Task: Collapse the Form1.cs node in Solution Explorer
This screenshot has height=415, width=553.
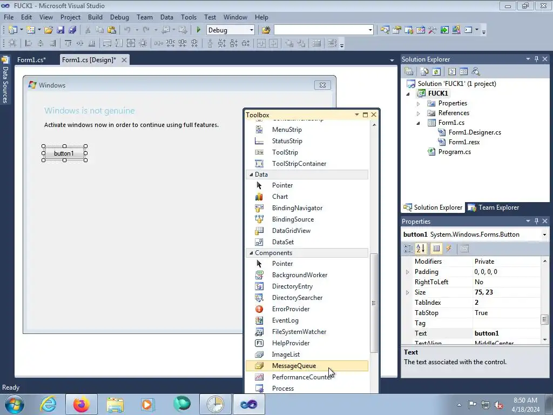Action: (x=419, y=123)
